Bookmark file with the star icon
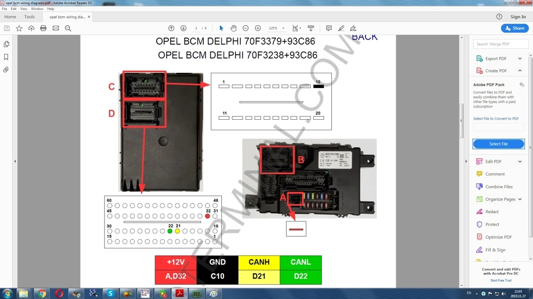The image size is (533, 299). [x=19, y=28]
